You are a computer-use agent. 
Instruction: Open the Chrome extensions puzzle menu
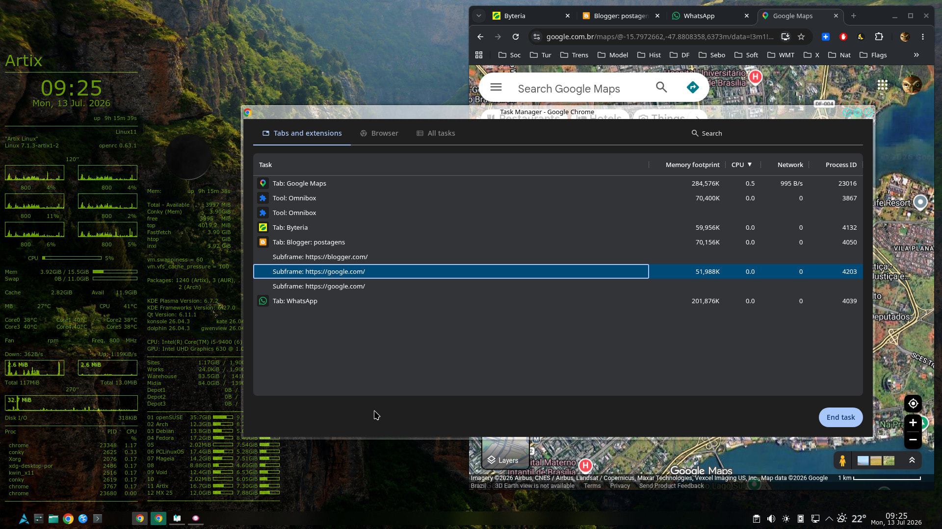coord(879,37)
